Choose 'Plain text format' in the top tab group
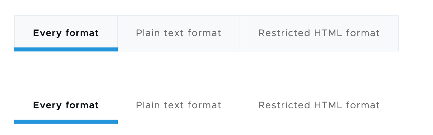 (x=179, y=33)
